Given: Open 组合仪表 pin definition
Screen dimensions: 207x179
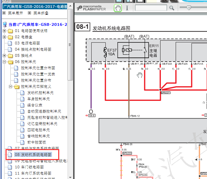Looking at the screenshot, I should tap(35, 105).
